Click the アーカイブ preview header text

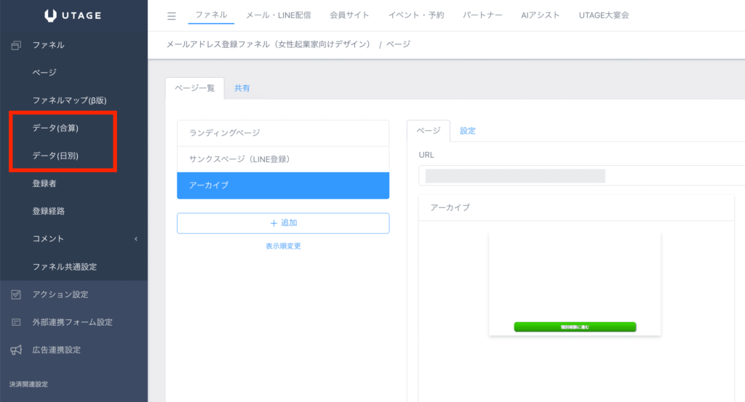coord(450,207)
